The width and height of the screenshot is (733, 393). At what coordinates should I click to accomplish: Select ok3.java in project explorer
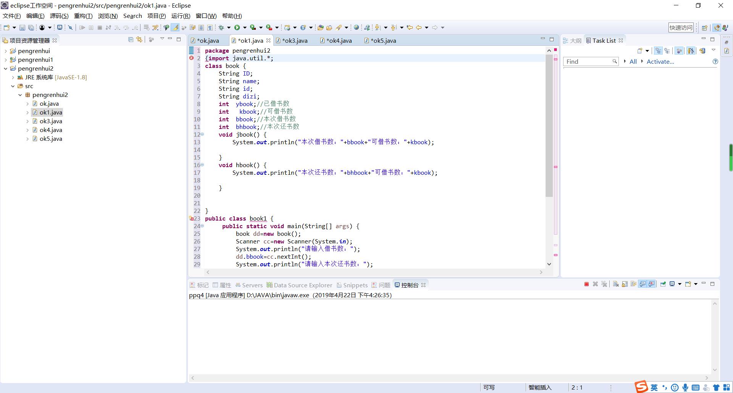point(51,121)
